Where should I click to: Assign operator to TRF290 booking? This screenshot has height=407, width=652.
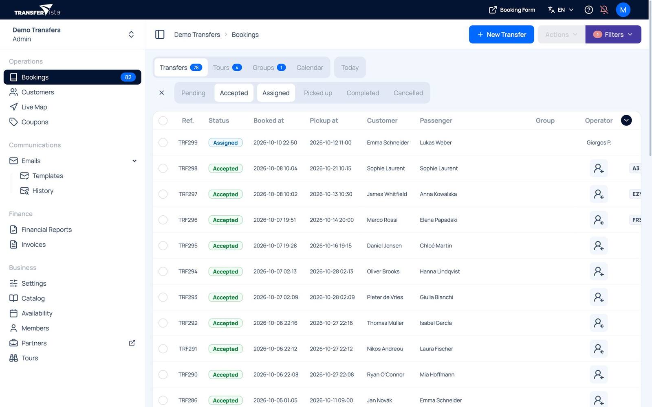tap(599, 374)
